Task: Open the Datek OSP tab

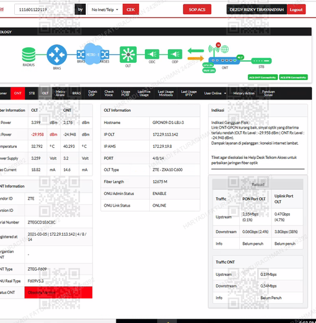Action: 92,93
